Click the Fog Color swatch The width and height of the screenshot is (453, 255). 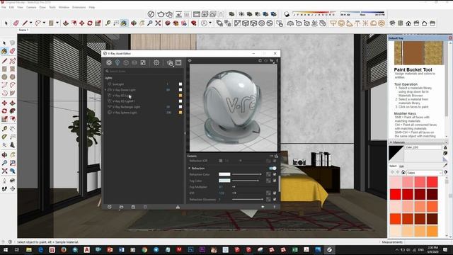pos(224,181)
